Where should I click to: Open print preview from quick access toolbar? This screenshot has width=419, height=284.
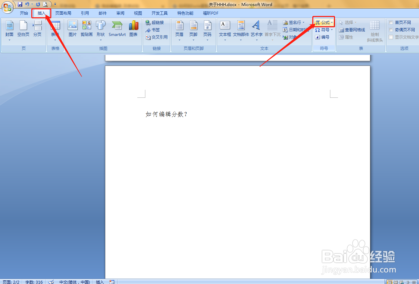coord(45,4)
